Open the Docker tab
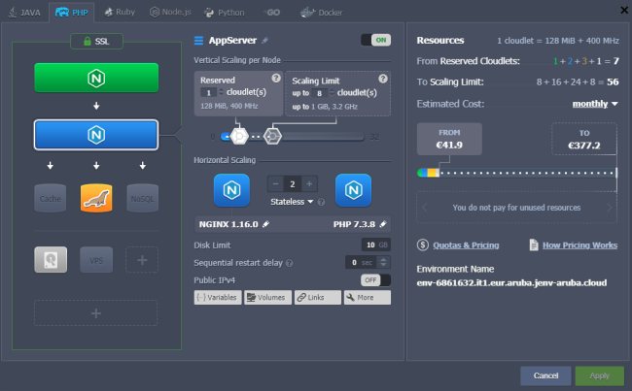The height and width of the screenshot is (391, 632). [321, 13]
